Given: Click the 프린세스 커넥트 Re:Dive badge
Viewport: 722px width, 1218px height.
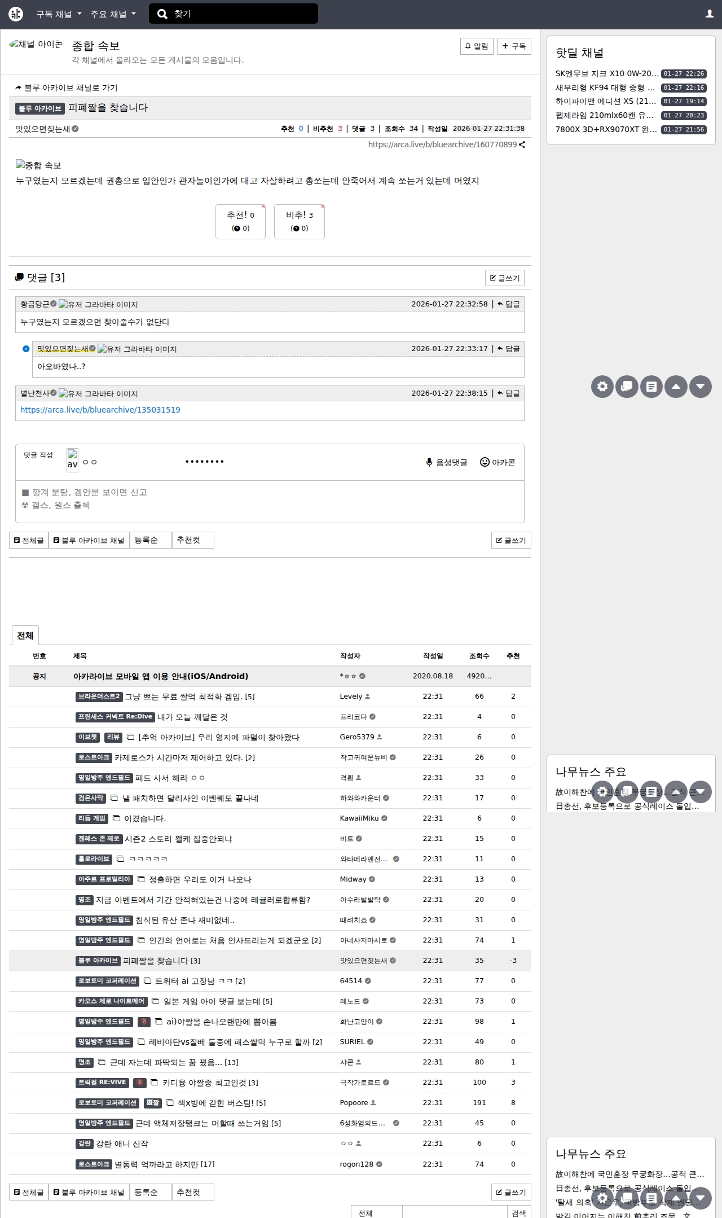Looking at the screenshot, I should (115, 717).
